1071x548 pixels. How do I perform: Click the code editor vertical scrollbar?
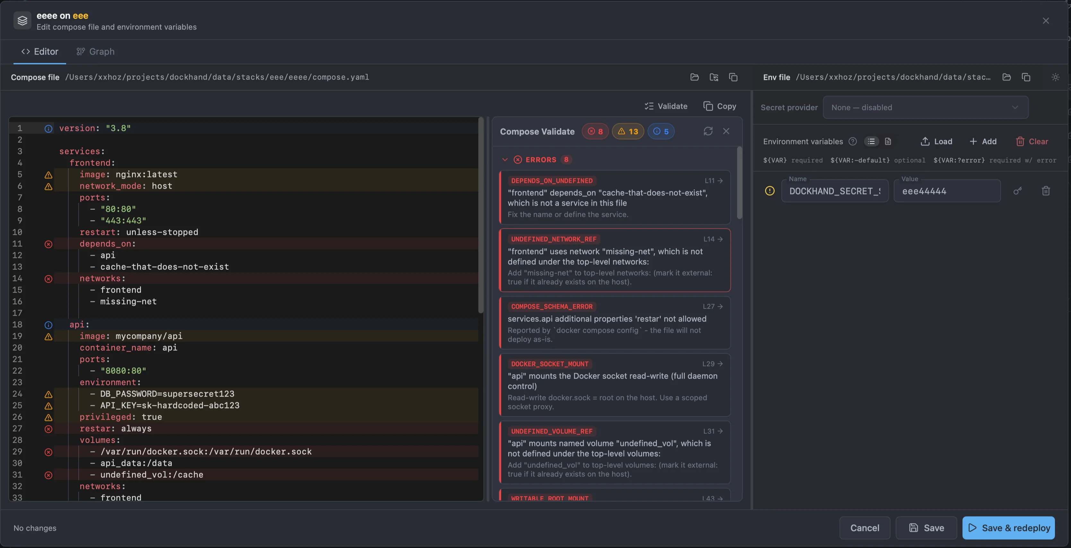(x=481, y=216)
